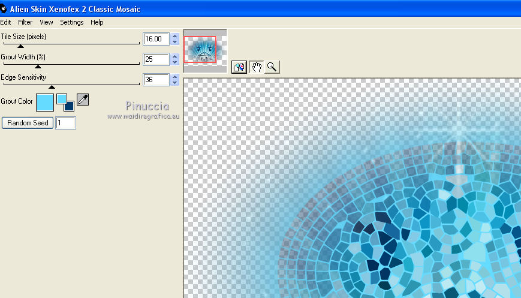This screenshot has width=521, height=298.
Task: Select the Hand pan tool
Action: point(256,67)
